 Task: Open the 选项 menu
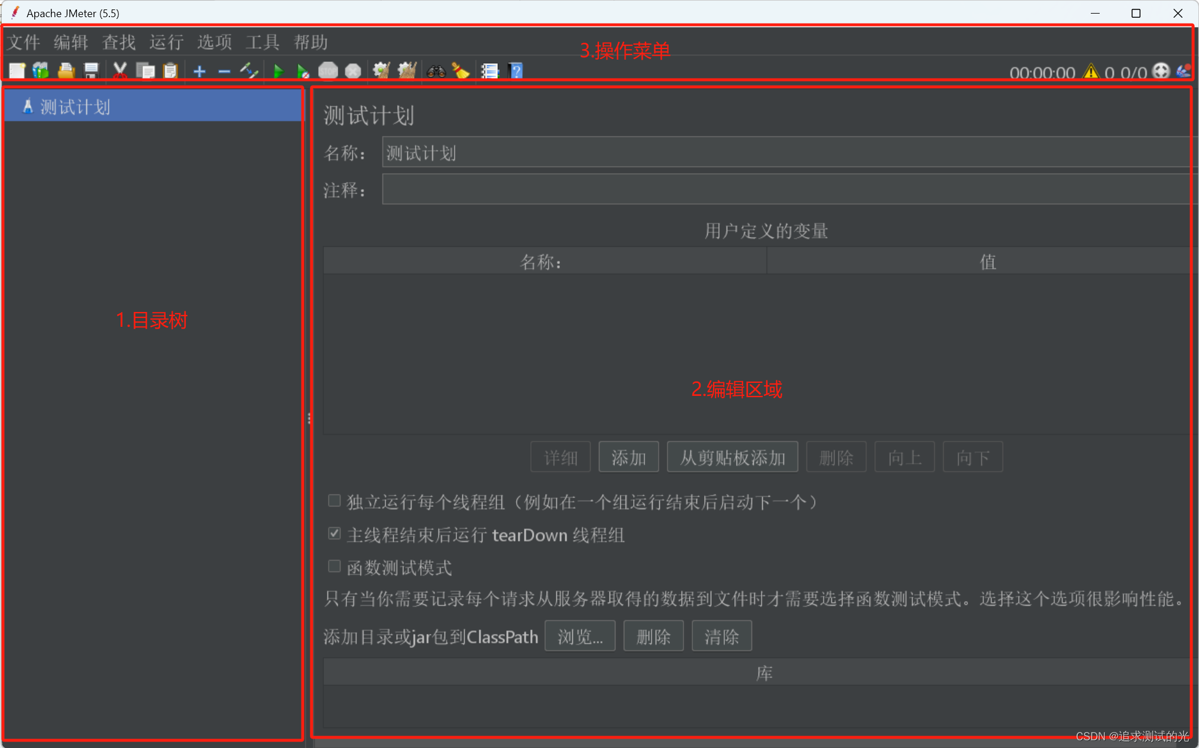coord(215,42)
